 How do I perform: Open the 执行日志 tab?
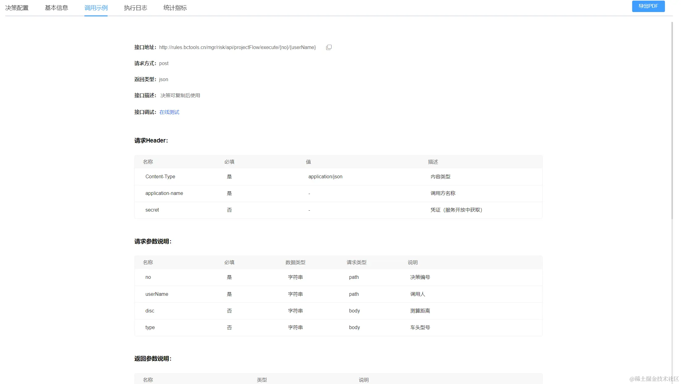tap(135, 8)
